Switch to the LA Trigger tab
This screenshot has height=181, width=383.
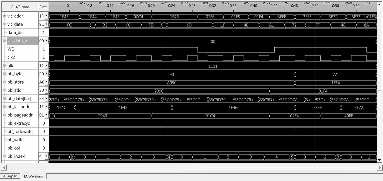[9, 176]
